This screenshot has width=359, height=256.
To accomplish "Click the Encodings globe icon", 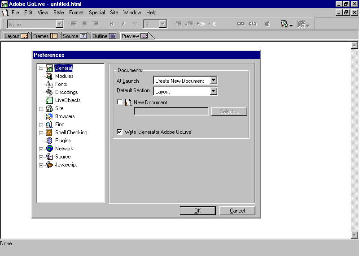I will coord(49,92).
